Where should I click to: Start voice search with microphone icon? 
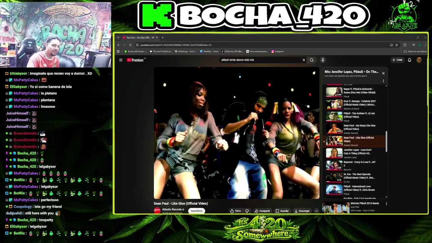point(323,60)
